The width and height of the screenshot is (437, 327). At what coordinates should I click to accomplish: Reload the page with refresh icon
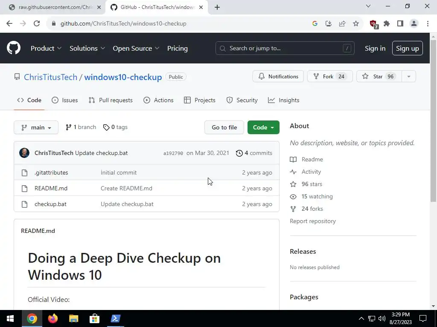(x=37, y=23)
